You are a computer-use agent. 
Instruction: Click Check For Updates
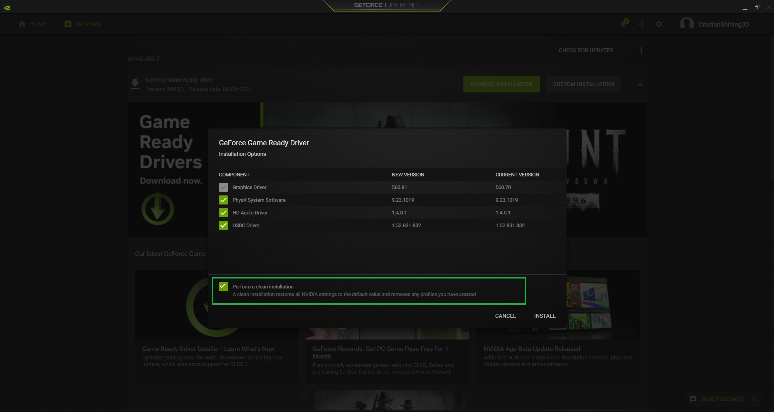coord(586,50)
